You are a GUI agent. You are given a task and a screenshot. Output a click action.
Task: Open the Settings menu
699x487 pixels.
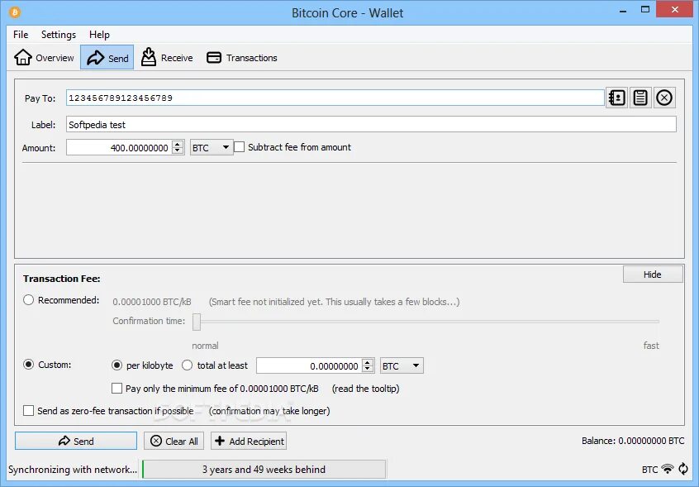click(59, 35)
